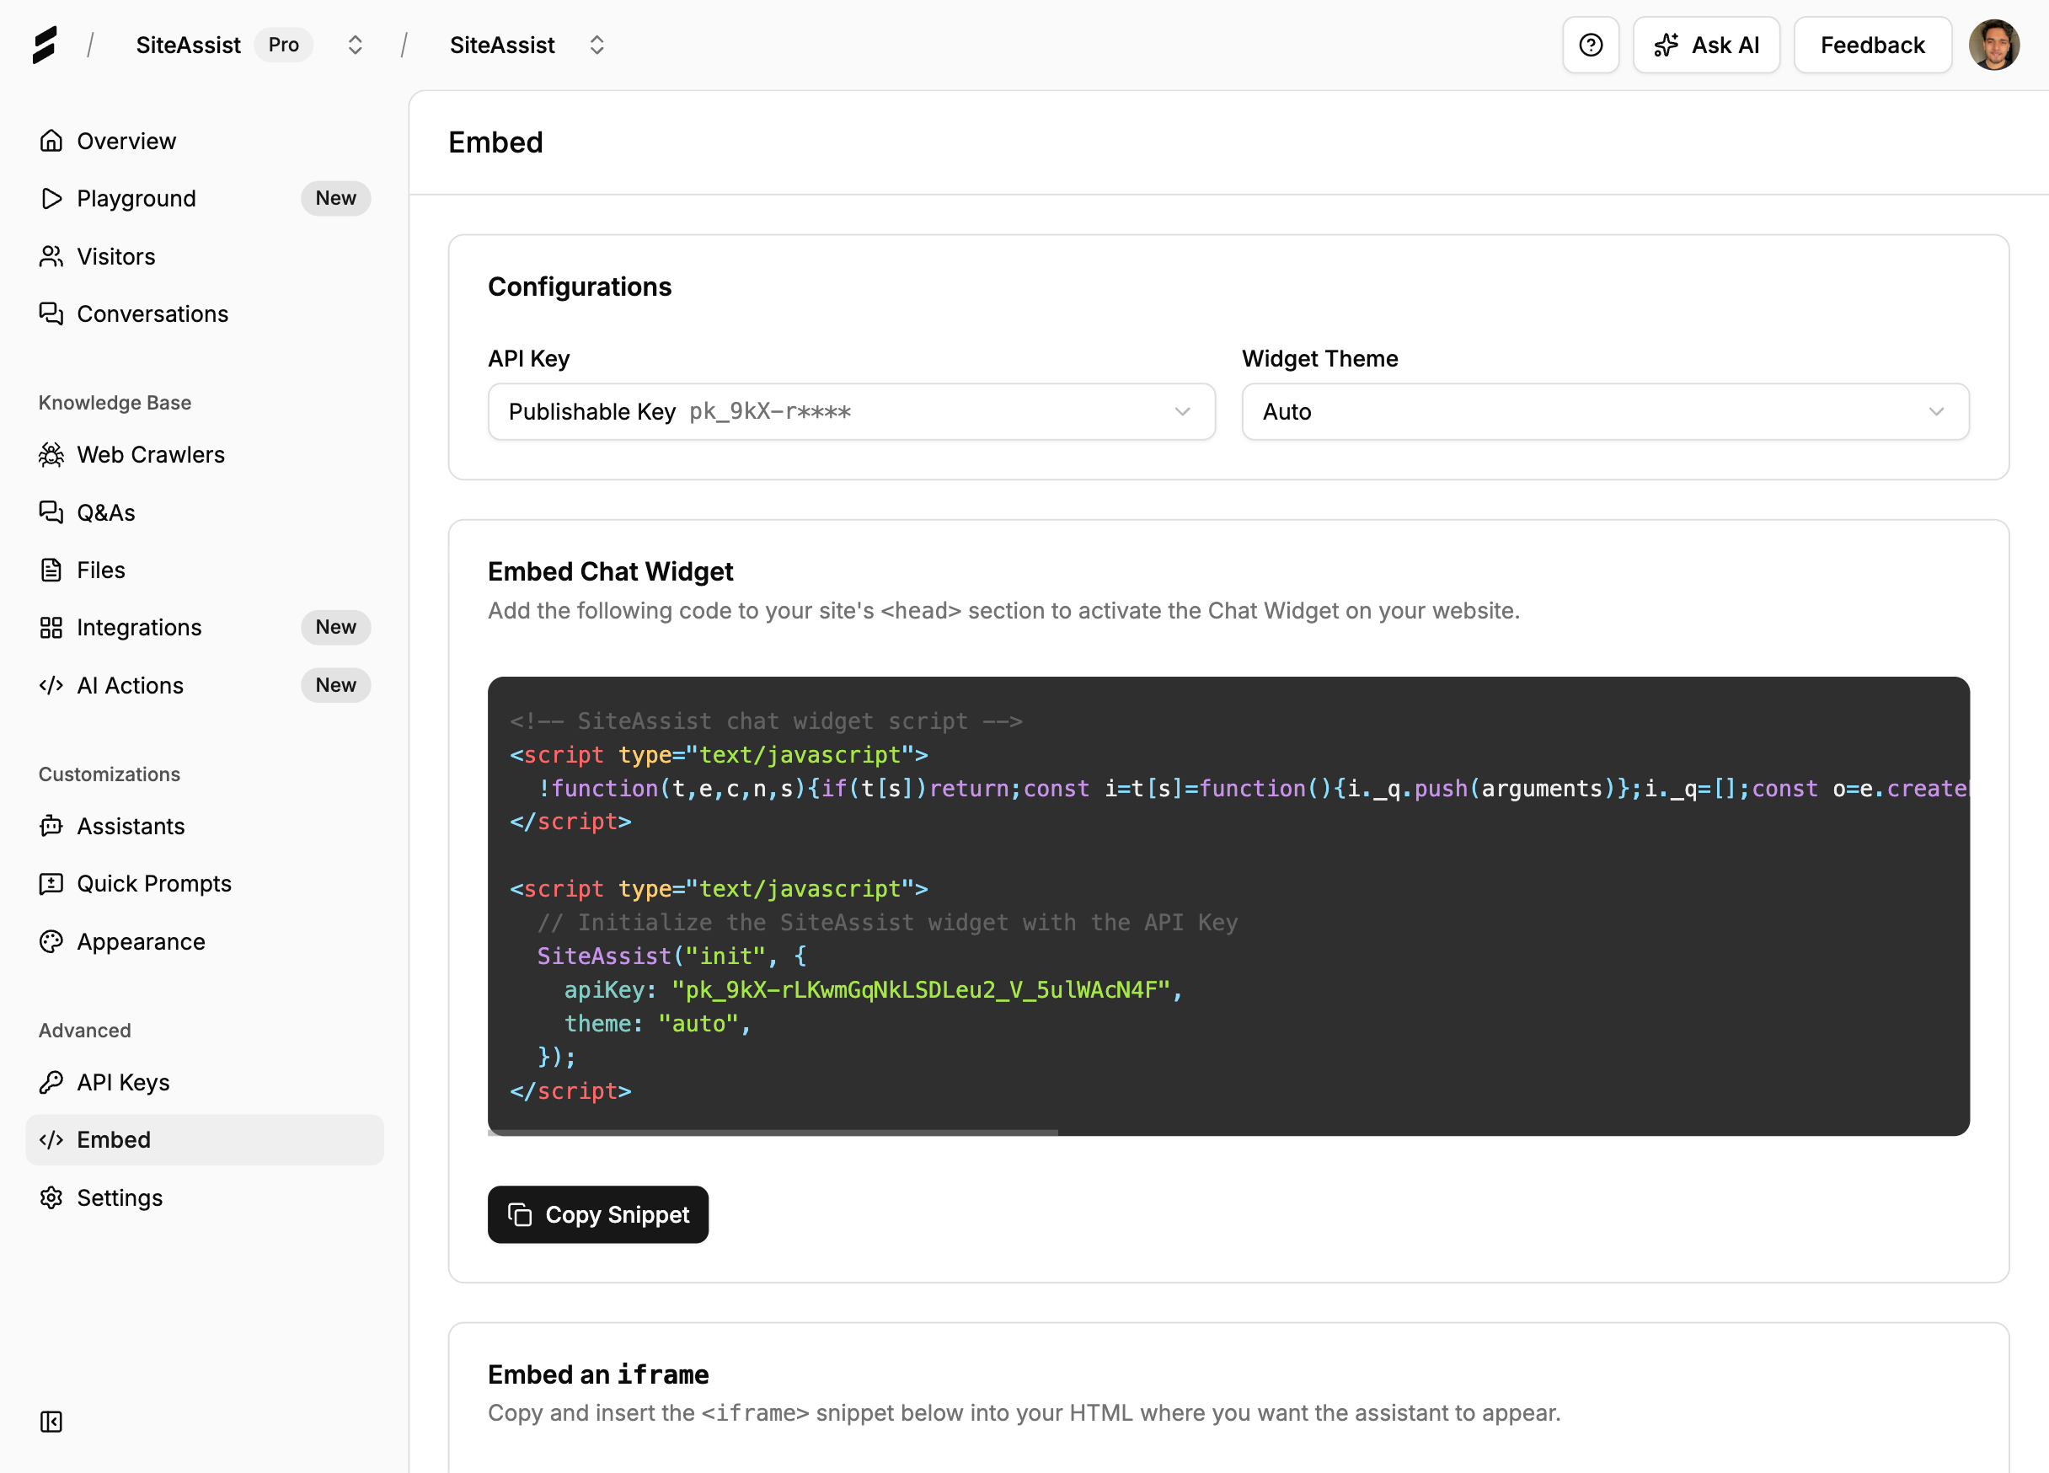Click the API Keys key icon
Image resolution: width=2049 pixels, height=1473 pixels.
click(51, 1082)
